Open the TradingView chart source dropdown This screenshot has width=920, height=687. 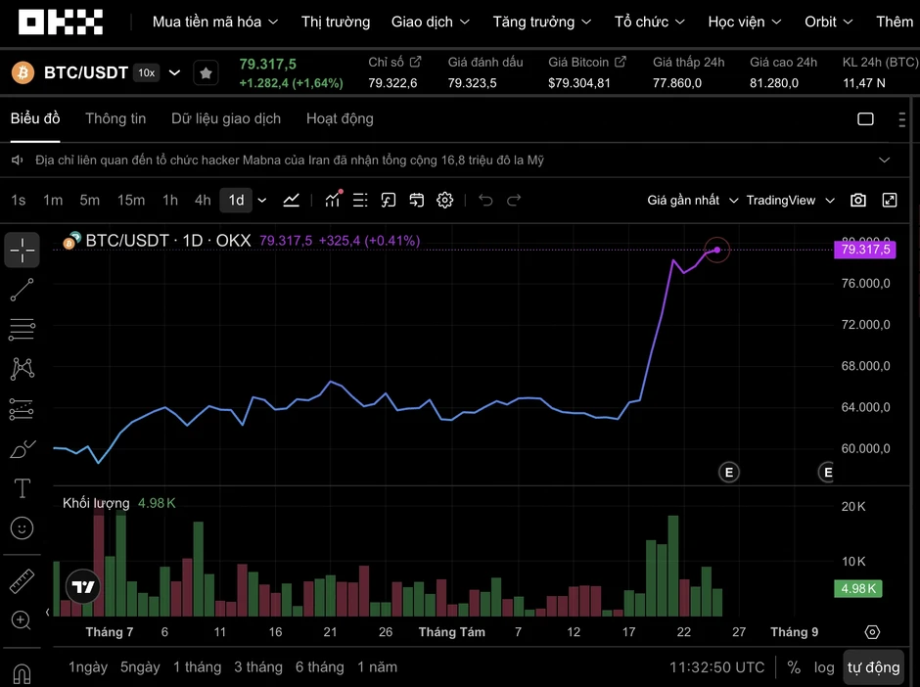pos(791,201)
